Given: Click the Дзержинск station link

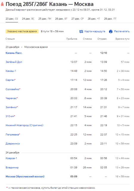Looking at the screenshot, I should point(13,144).
